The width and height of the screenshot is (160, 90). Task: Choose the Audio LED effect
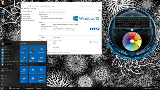click(x=137, y=57)
